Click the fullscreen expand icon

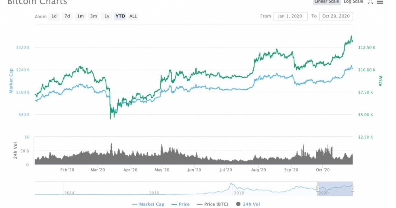click(370, 2)
